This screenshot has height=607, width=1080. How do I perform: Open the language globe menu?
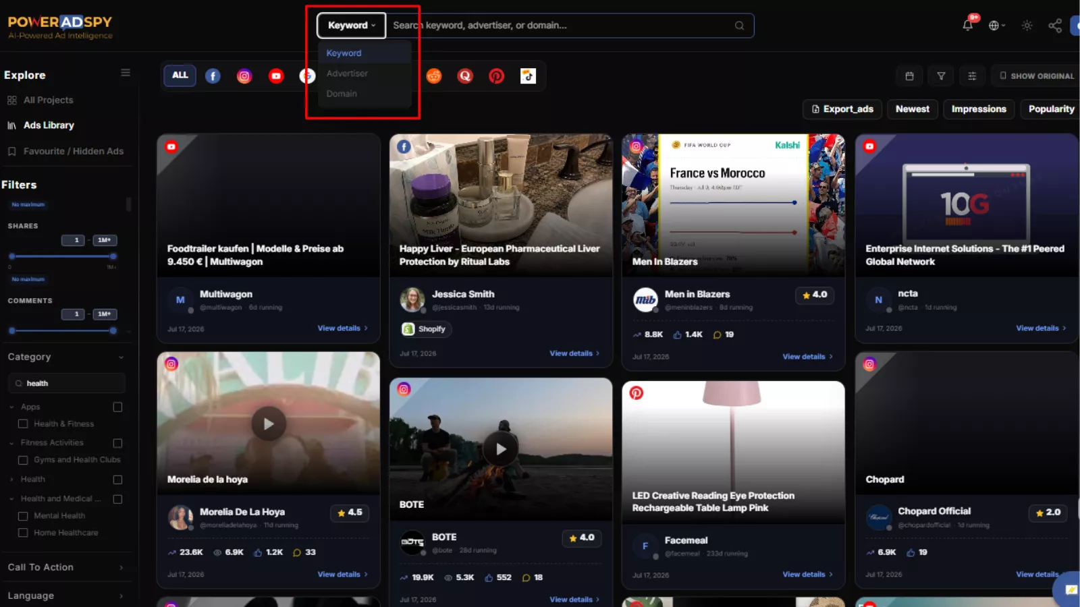(997, 26)
